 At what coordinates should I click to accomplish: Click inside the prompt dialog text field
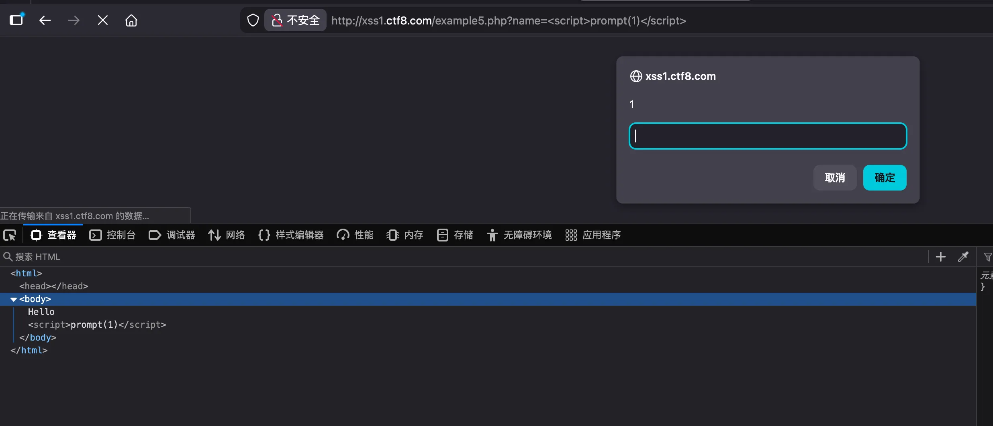click(x=768, y=136)
